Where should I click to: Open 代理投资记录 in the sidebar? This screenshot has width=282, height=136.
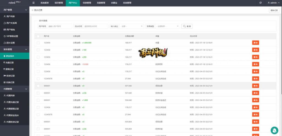tap(15, 122)
